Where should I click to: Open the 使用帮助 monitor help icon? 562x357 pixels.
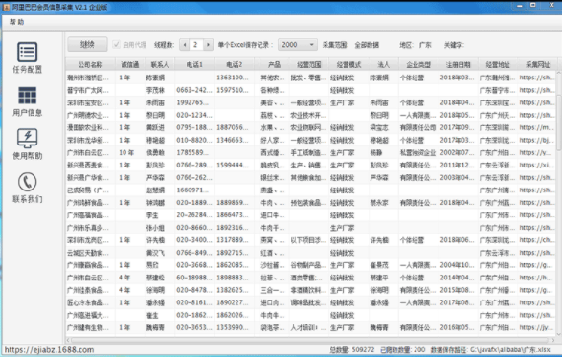click(27, 139)
